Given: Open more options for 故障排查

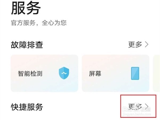Looking at the screenshot, I should click(x=138, y=45).
